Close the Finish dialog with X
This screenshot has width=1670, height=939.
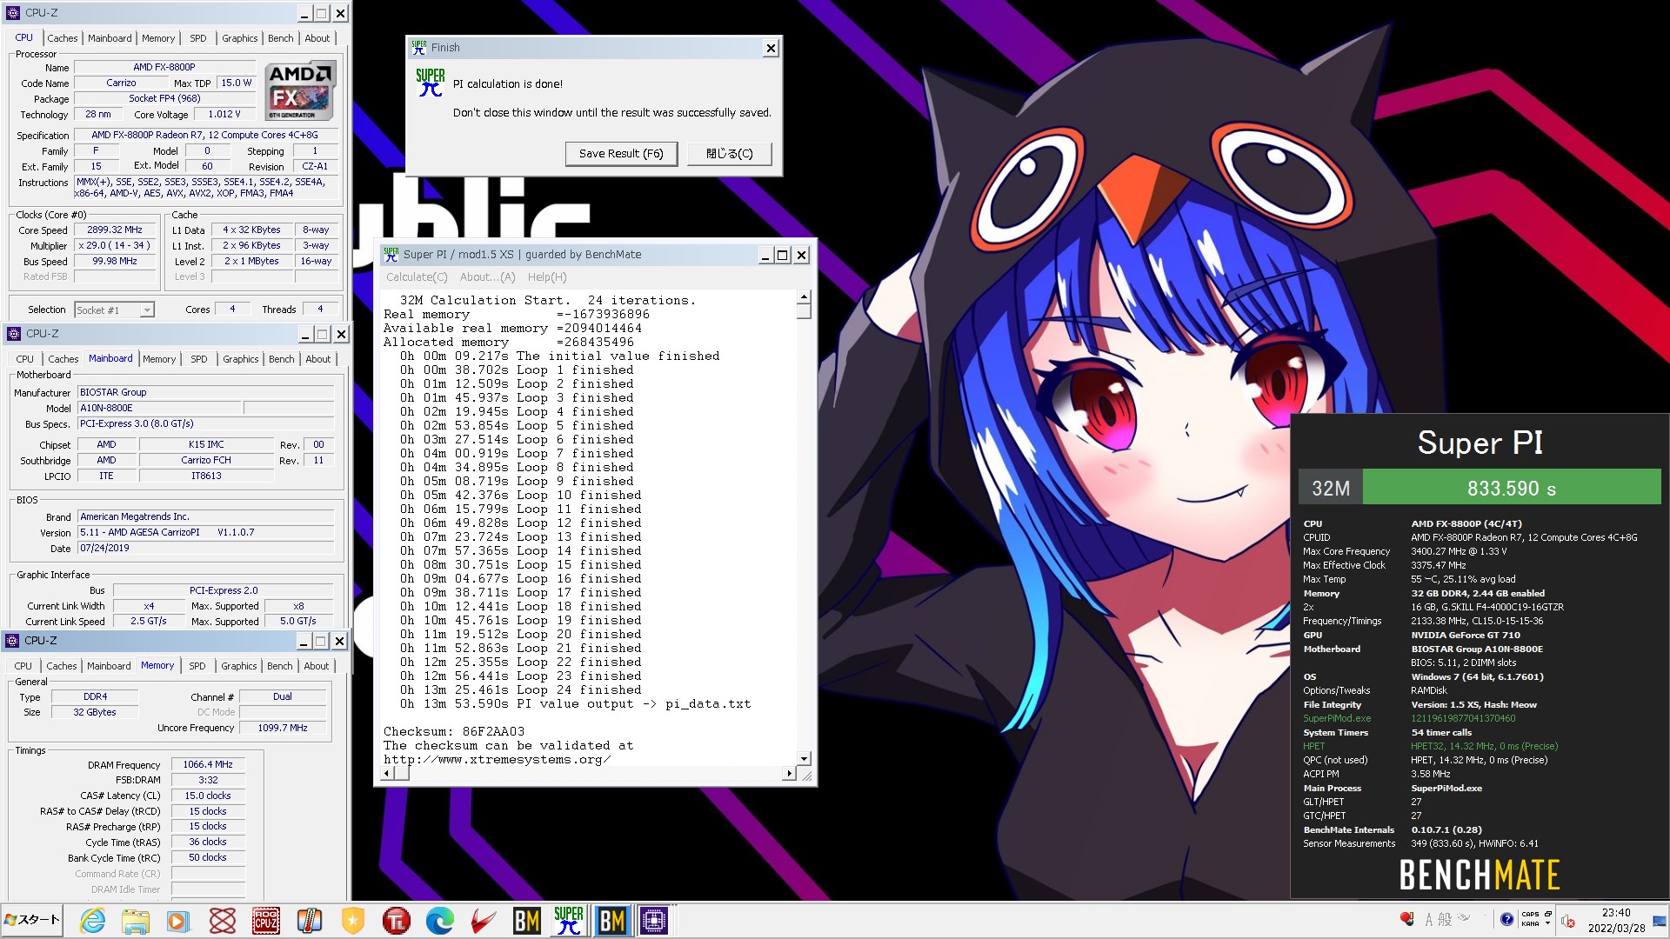[771, 49]
